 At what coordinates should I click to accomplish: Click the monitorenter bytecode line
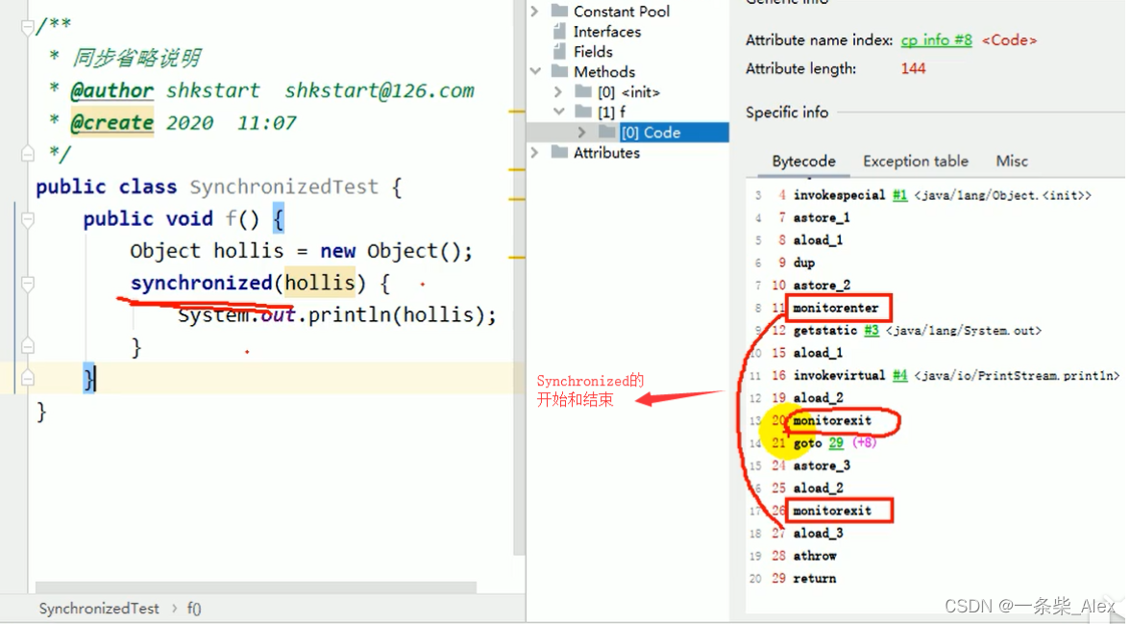[836, 308]
